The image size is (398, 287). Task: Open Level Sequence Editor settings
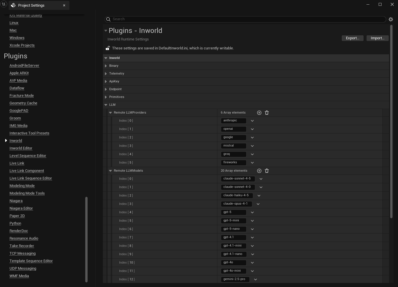coord(28,156)
